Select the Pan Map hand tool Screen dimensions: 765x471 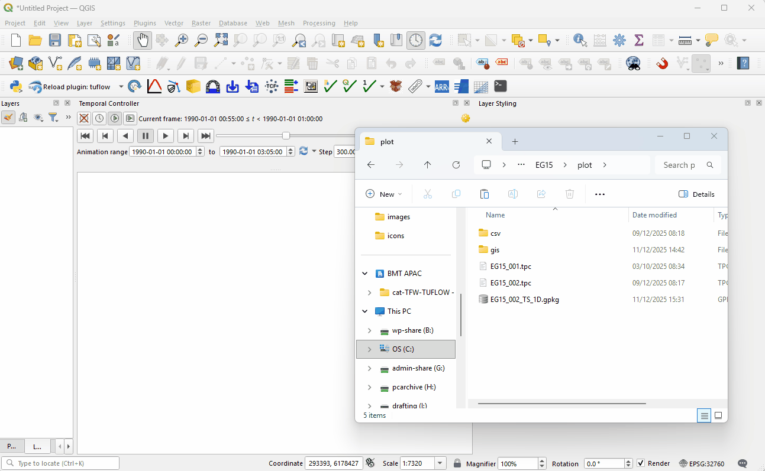pyautogui.click(x=142, y=40)
